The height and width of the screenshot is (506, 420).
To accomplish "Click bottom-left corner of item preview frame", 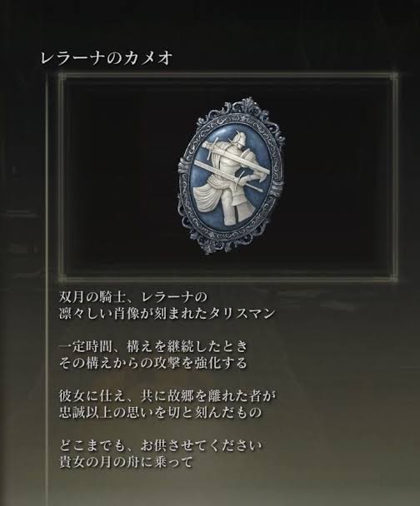I will 62,277.
